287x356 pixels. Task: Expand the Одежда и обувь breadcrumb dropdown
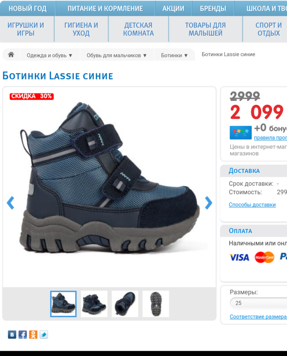click(49, 55)
